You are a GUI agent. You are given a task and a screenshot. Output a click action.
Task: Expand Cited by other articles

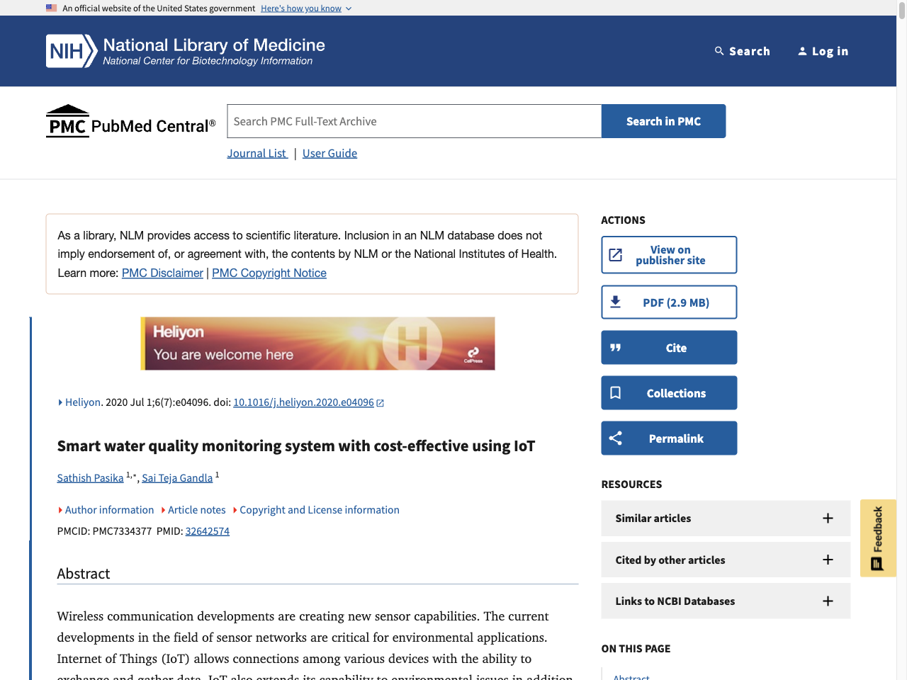[x=828, y=560]
